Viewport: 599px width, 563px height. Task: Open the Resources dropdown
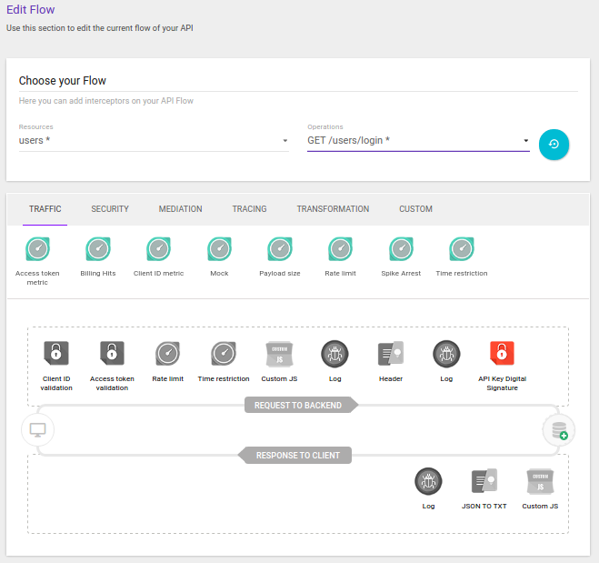click(153, 141)
